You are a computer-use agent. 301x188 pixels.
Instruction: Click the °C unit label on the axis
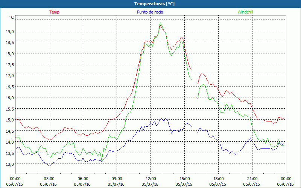12,17
